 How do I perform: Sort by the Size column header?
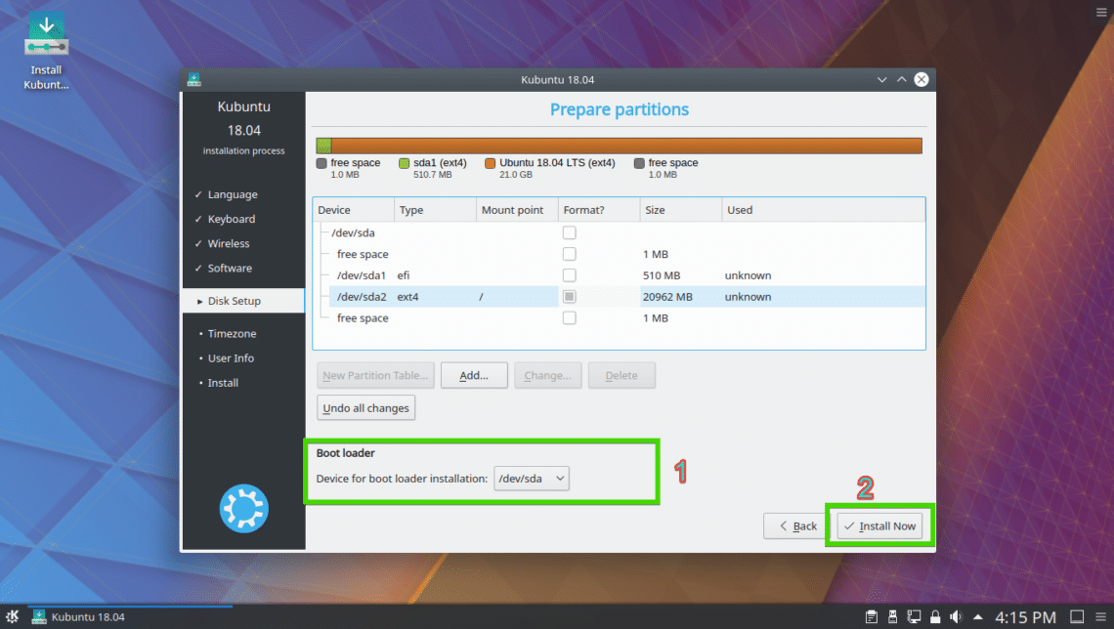681,210
